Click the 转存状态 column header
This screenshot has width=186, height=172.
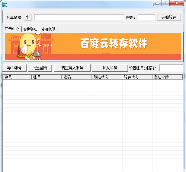137,77
